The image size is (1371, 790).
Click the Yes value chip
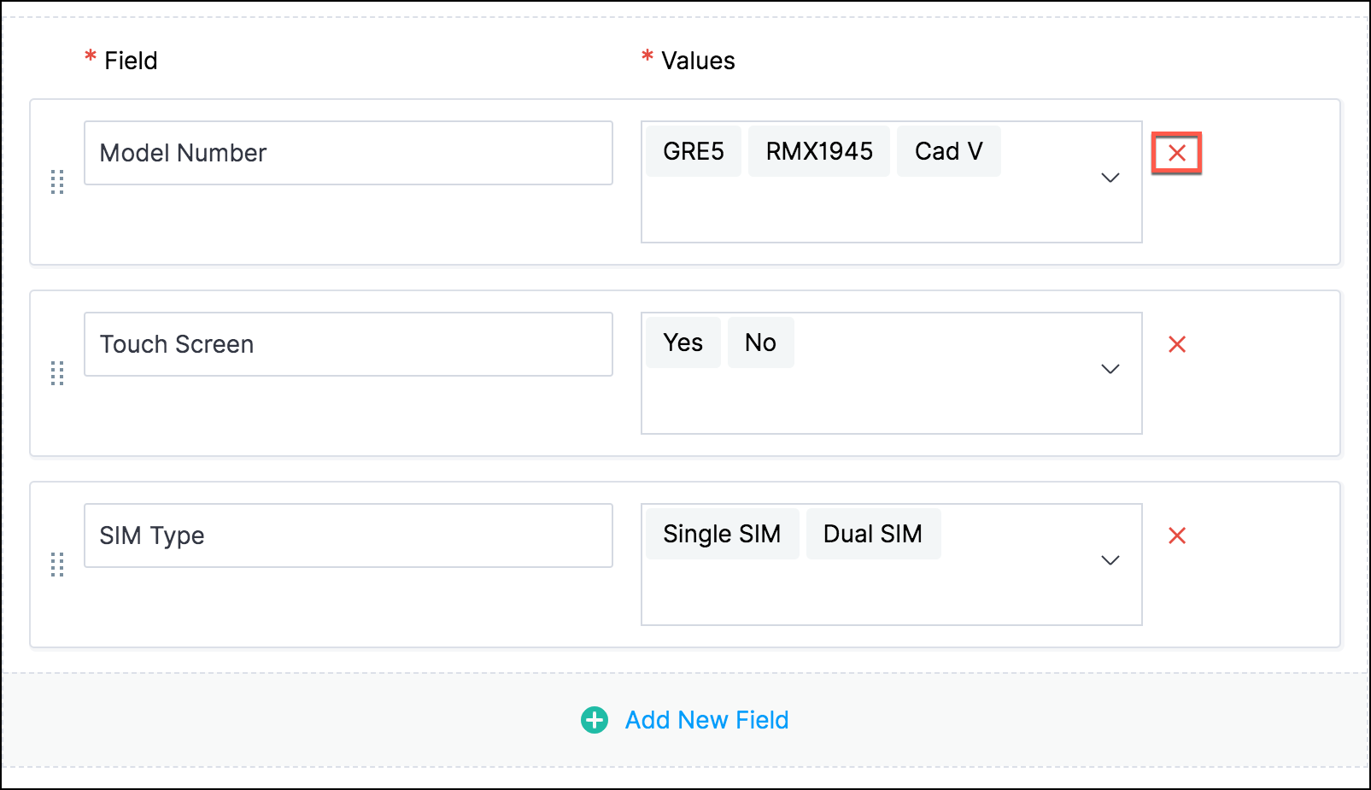(683, 342)
